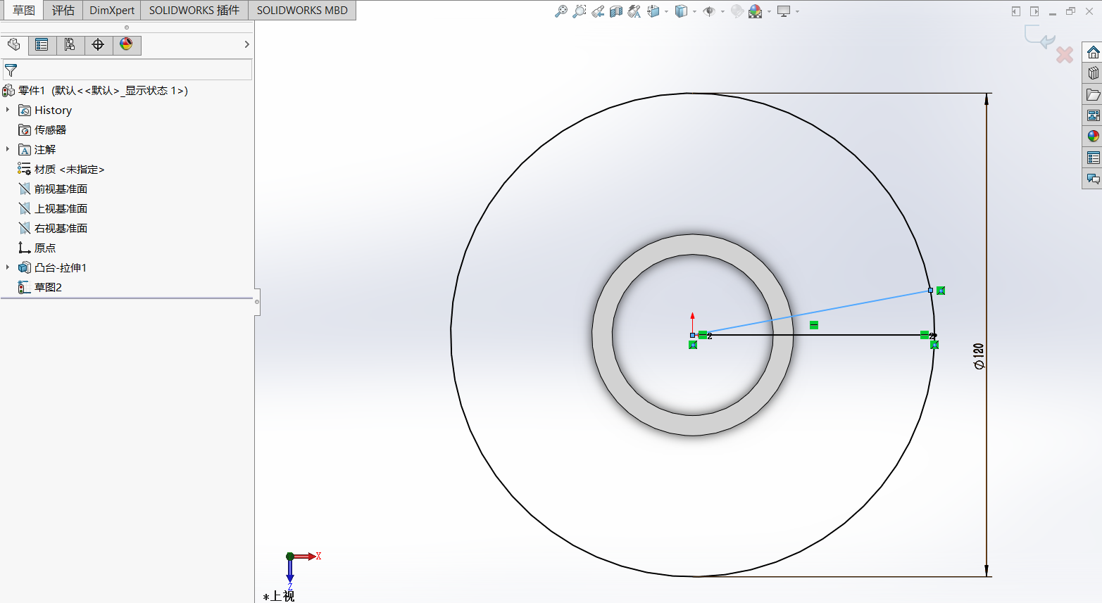This screenshot has width=1102, height=603.
Task: Select the Zoom to Area tool
Action: click(579, 11)
